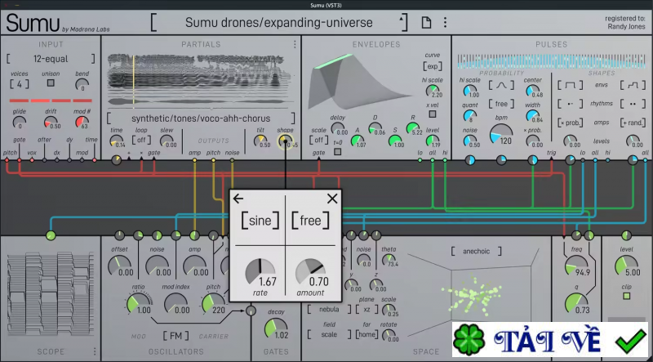The height and width of the screenshot is (362, 653).
Task: Close the shape modulation popup
Action: coord(332,199)
